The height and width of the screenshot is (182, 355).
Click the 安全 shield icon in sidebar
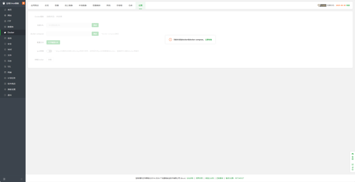pos(5,44)
